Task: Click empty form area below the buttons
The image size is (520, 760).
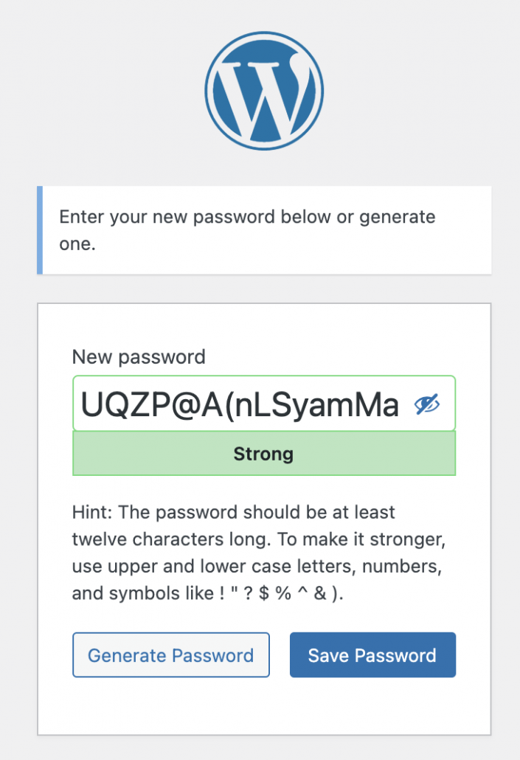Action: click(x=263, y=705)
